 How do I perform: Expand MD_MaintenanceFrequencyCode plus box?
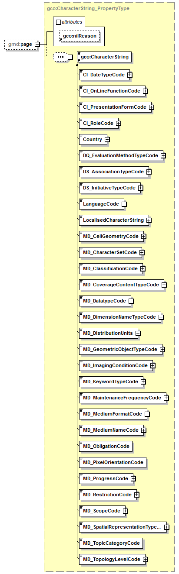click(166, 398)
